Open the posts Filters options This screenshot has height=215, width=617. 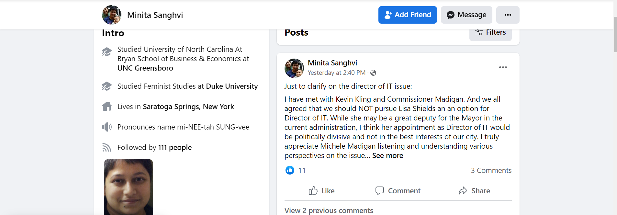pyautogui.click(x=490, y=33)
